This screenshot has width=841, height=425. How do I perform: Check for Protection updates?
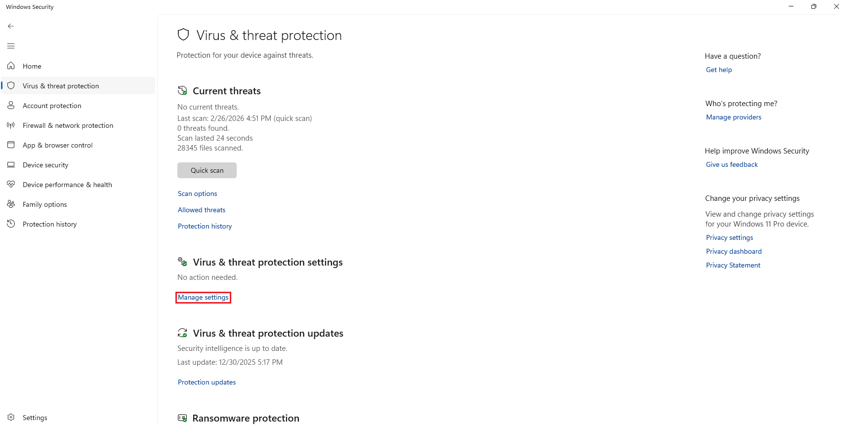click(x=207, y=382)
